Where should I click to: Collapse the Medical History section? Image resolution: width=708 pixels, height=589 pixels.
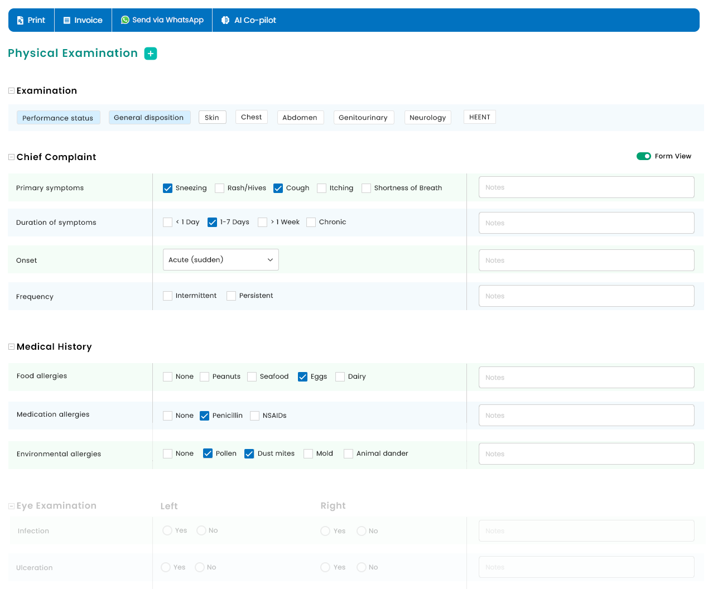pyautogui.click(x=11, y=347)
